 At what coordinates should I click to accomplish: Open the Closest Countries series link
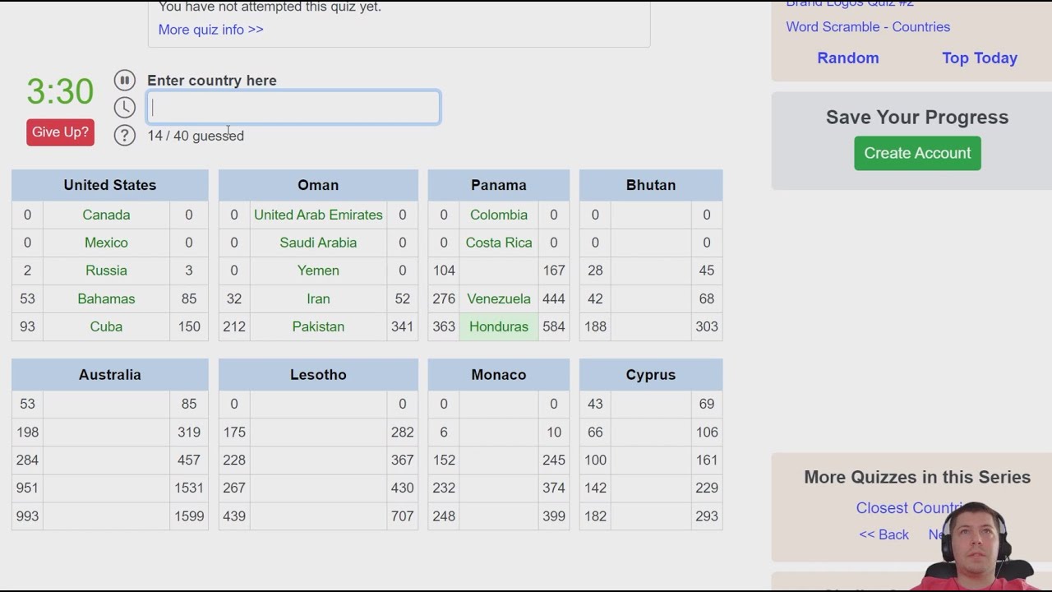909,508
